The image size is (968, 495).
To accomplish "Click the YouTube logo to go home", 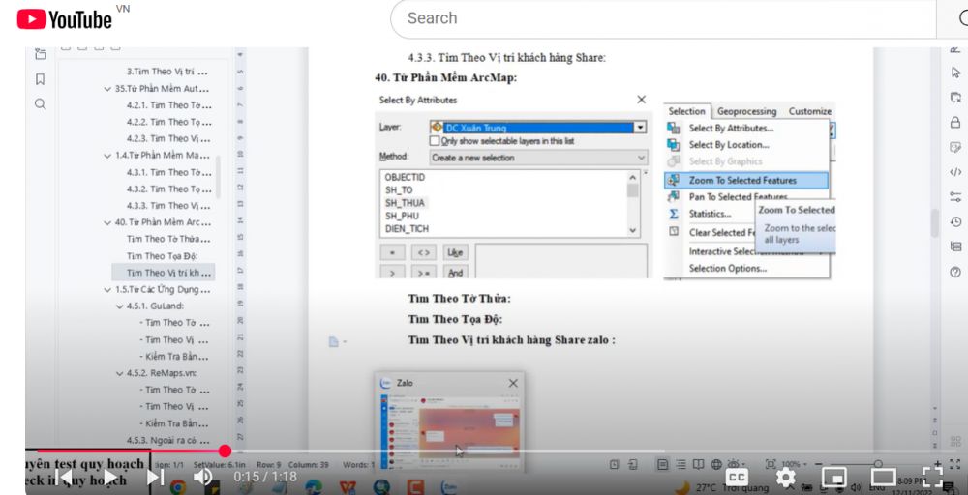I will (65, 18).
